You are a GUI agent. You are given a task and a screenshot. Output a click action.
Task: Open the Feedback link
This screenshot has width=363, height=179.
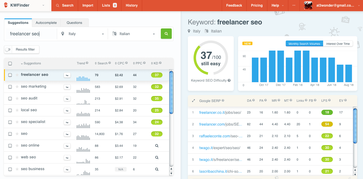point(234,5)
